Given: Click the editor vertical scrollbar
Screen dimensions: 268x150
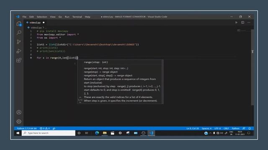Looking at the screenshot, I should click(253, 67).
